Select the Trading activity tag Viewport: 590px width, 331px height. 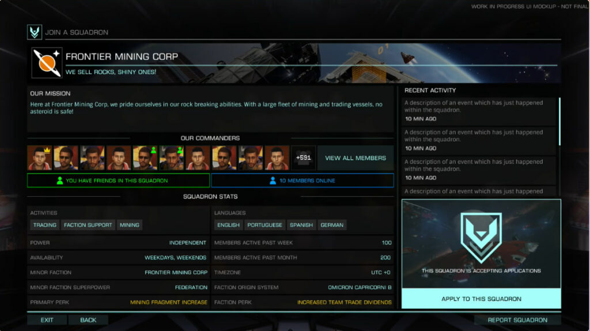click(x=44, y=225)
